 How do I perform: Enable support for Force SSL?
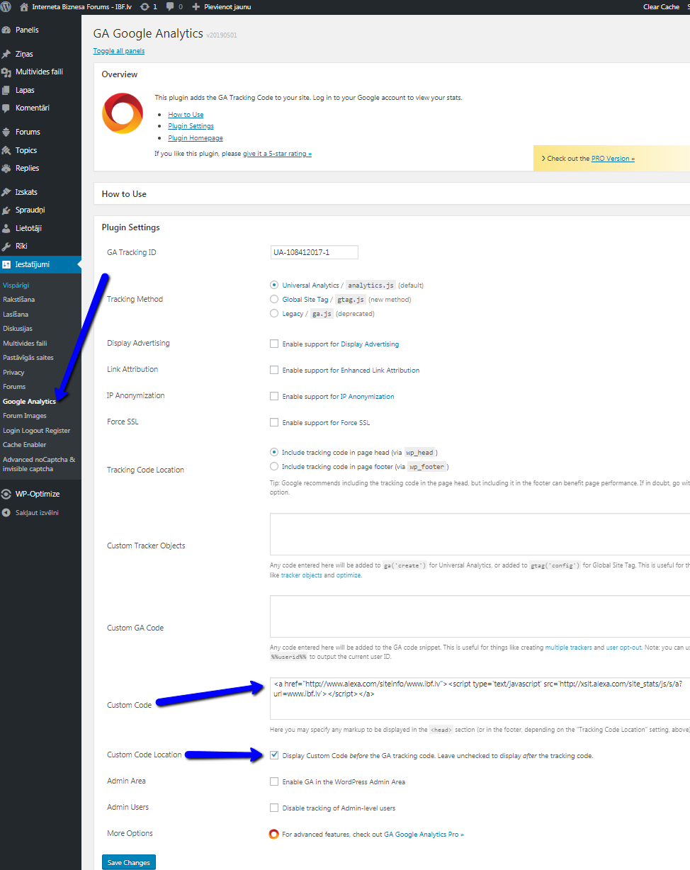[274, 422]
